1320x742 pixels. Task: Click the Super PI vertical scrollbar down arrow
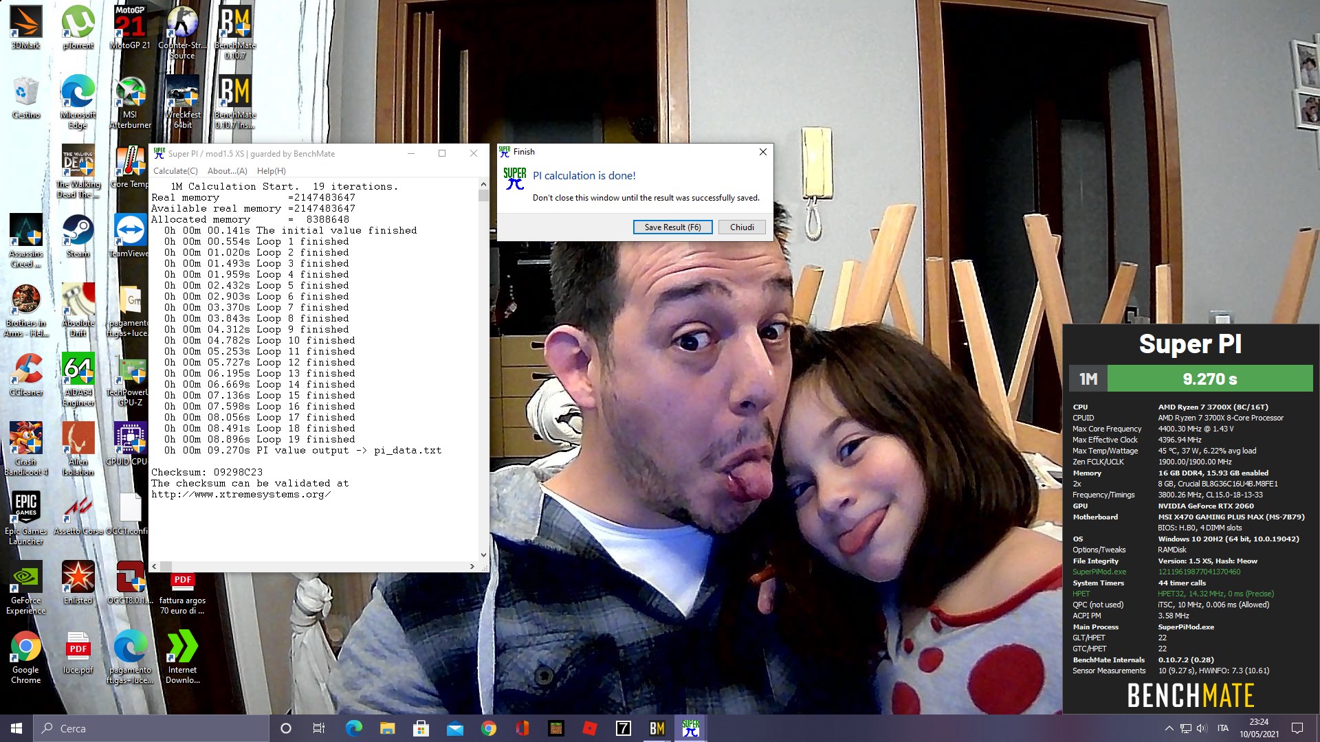tap(483, 555)
